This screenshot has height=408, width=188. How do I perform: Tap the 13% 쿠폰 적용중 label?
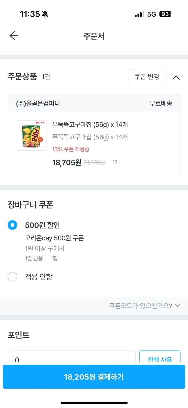[x=71, y=149]
